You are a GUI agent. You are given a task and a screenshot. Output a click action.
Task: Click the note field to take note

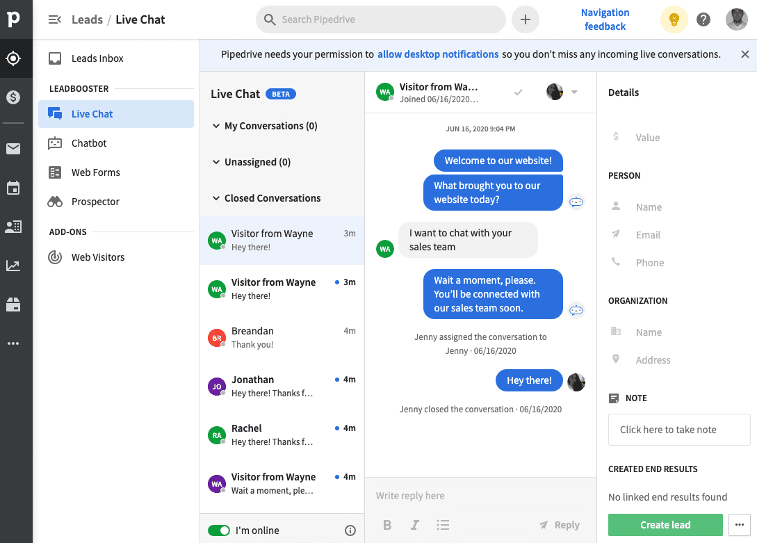679,430
